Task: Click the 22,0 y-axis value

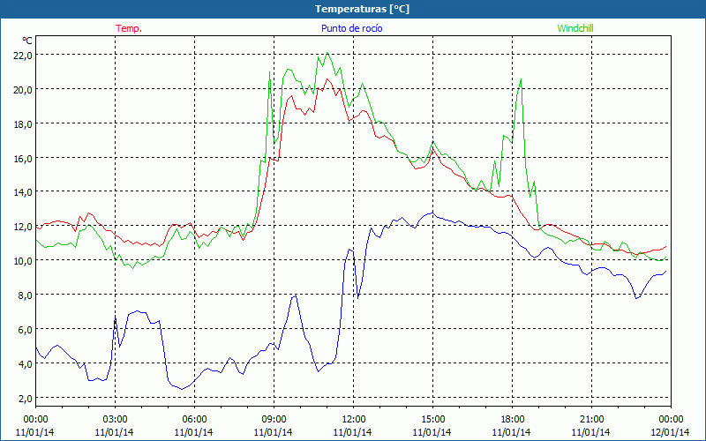Action: pos(23,56)
